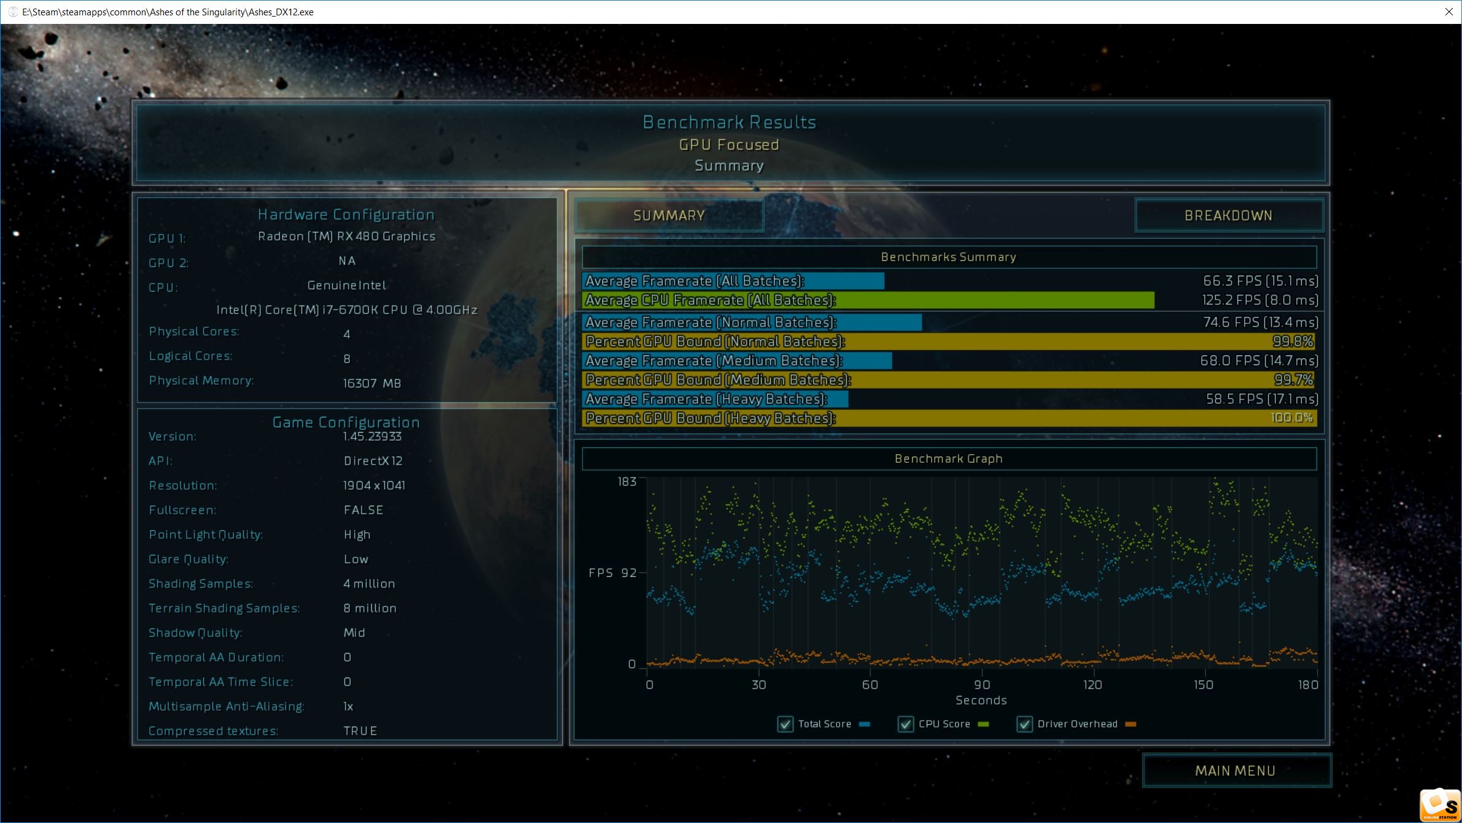This screenshot has width=1462, height=823.
Task: Click the 16307 MB physical memory value
Action: point(372,384)
